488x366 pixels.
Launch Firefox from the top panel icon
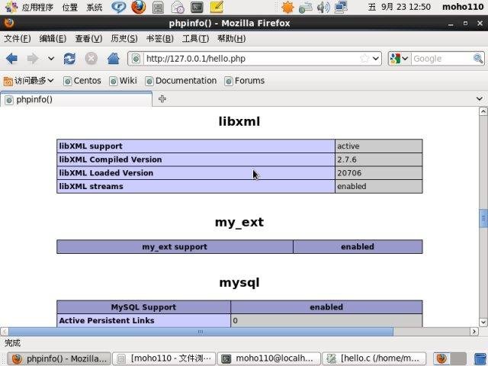[139, 7]
